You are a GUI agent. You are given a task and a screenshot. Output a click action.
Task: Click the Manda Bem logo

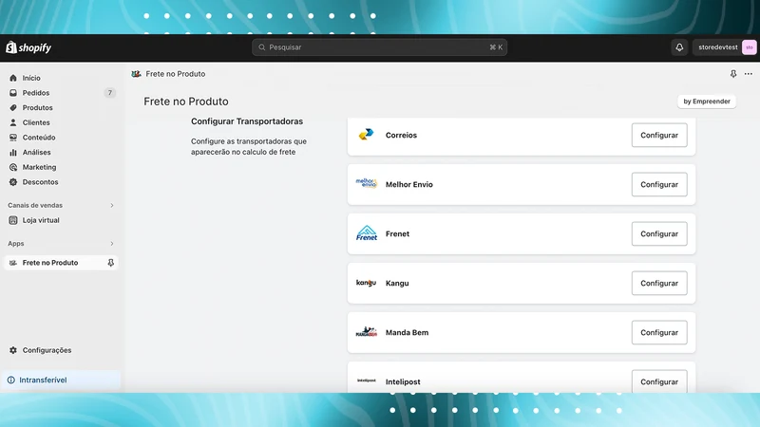pyautogui.click(x=367, y=332)
